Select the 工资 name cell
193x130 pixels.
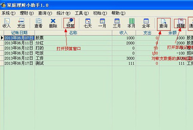click(x=73, y=58)
